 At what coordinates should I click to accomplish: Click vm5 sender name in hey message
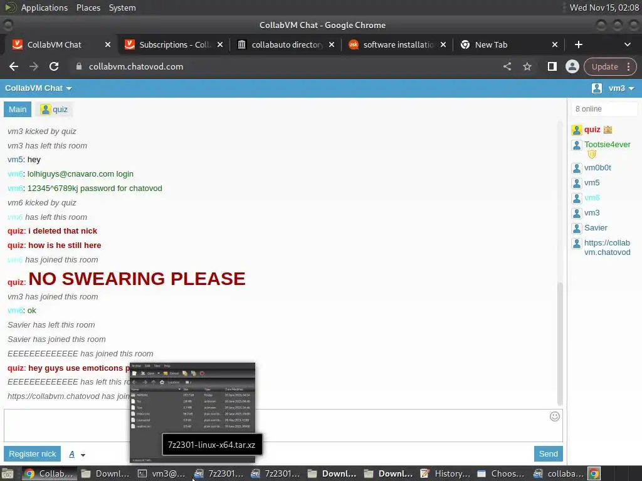point(16,160)
